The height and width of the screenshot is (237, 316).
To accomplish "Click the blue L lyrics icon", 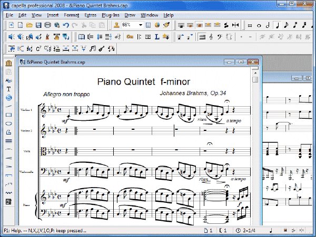I will pyautogui.click(x=157, y=37).
